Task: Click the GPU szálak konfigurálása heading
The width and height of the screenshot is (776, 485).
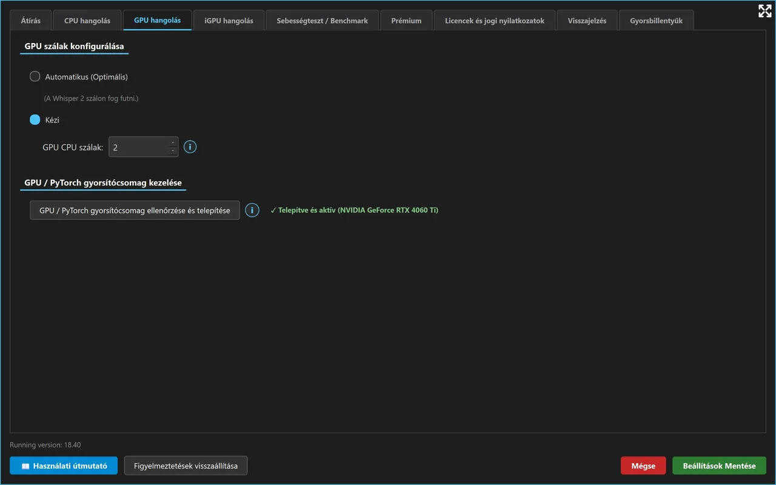Action: pyautogui.click(x=74, y=45)
